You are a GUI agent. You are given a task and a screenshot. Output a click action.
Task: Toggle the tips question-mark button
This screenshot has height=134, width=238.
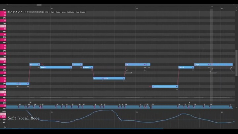(x=25, y=12)
